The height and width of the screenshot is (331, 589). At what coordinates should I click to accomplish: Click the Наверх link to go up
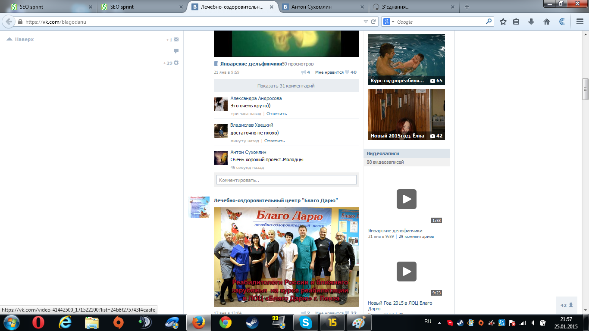pyautogui.click(x=20, y=39)
